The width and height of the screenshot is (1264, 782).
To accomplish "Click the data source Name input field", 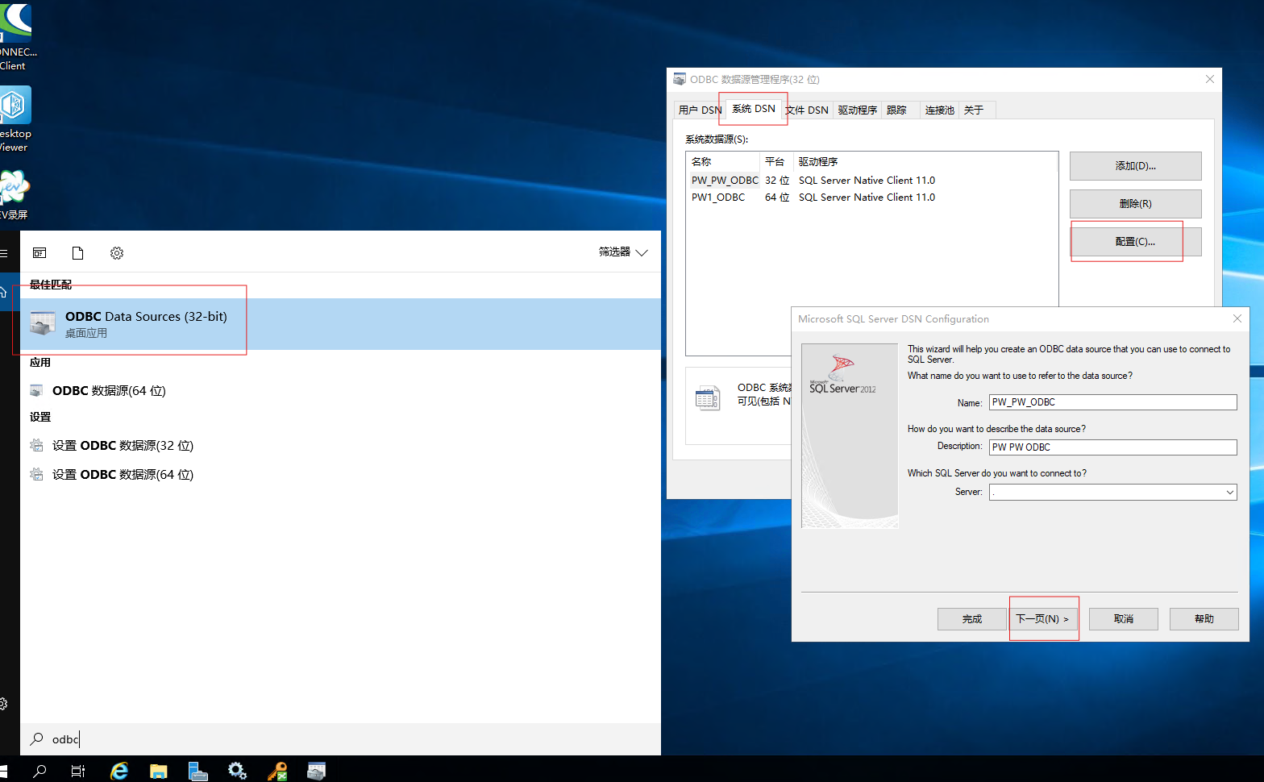I will point(1112,402).
